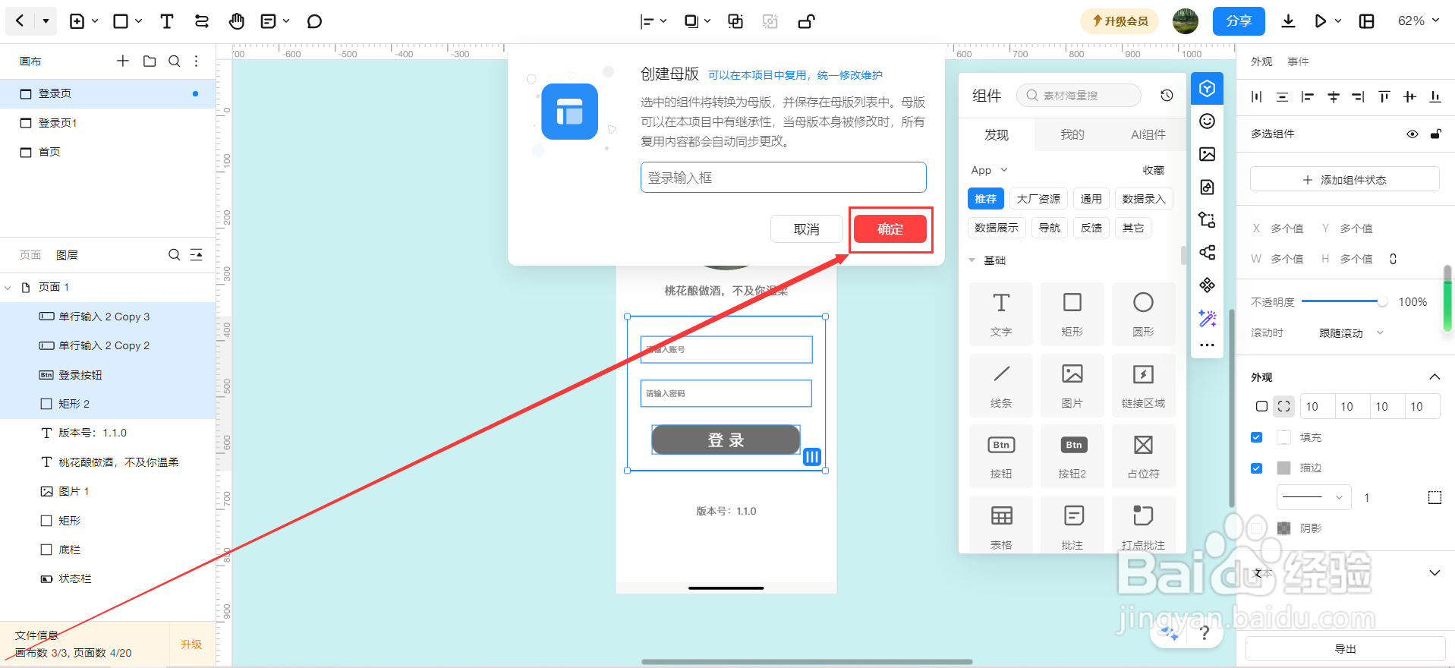Open the image assets panel
Image resolution: width=1455 pixels, height=668 pixels.
pos(1207,154)
